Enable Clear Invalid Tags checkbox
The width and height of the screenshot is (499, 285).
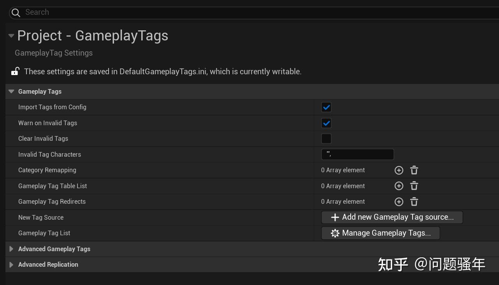pyautogui.click(x=326, y=139)
